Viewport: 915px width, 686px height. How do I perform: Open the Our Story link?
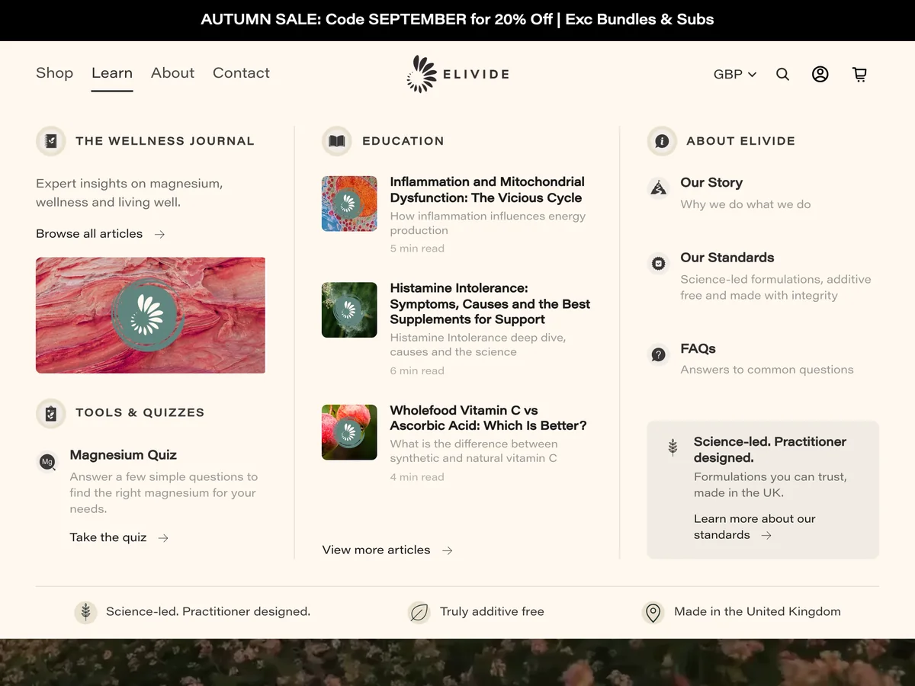click(x=711, y=183)
